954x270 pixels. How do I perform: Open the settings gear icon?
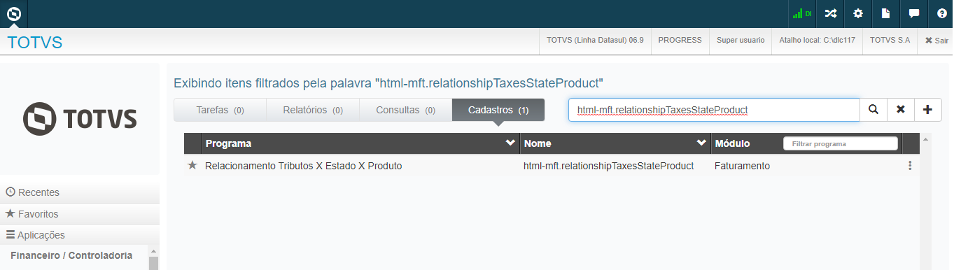pyautogui.click(x=858, y=13)
